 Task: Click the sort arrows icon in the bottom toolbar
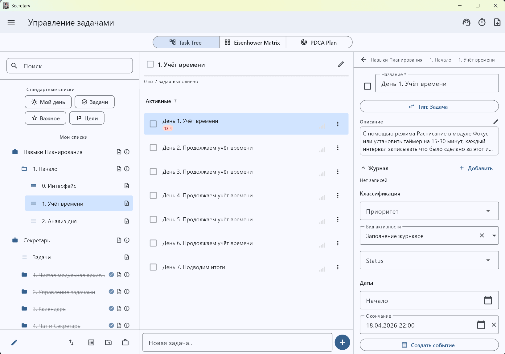[71, 343]
